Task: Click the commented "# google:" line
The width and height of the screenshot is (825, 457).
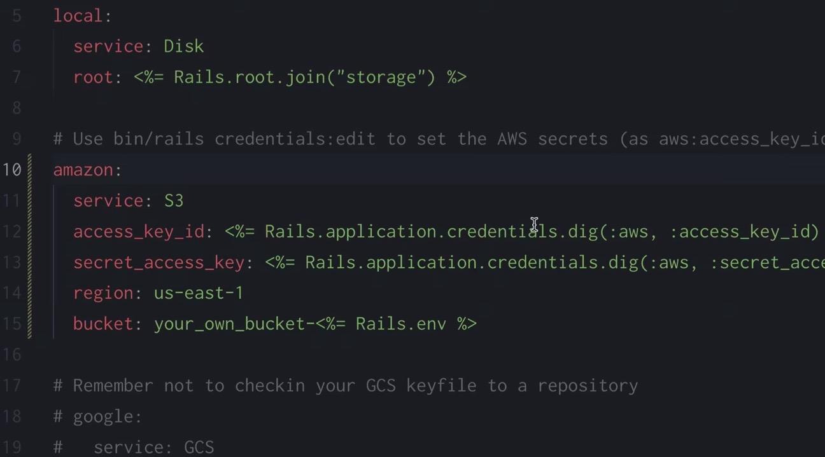Action: [x=97, y=416]
